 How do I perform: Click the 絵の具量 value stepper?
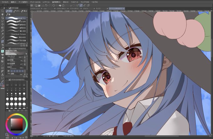pyautogui.click(x=23, y=61)
